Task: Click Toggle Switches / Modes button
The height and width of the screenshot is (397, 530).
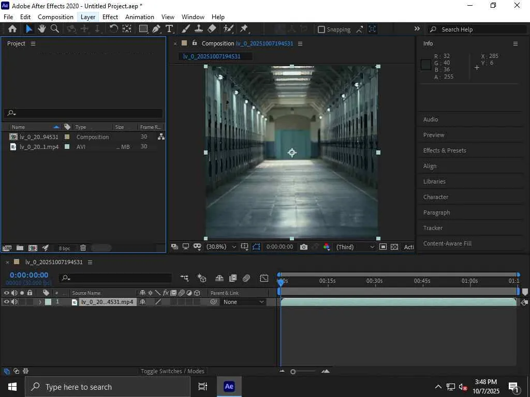Action: [173, 371]
